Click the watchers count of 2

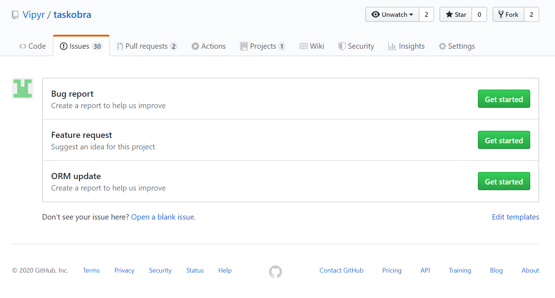coord(427,14)
